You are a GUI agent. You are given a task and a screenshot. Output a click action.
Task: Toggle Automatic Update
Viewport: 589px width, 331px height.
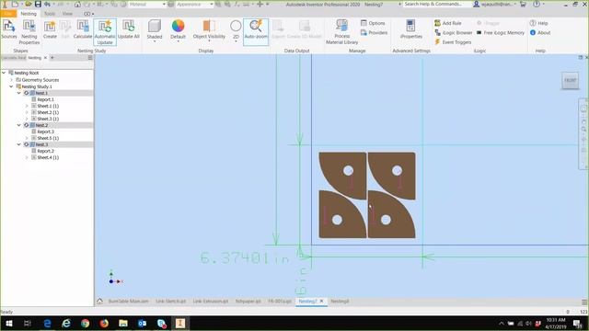[105, 32]
